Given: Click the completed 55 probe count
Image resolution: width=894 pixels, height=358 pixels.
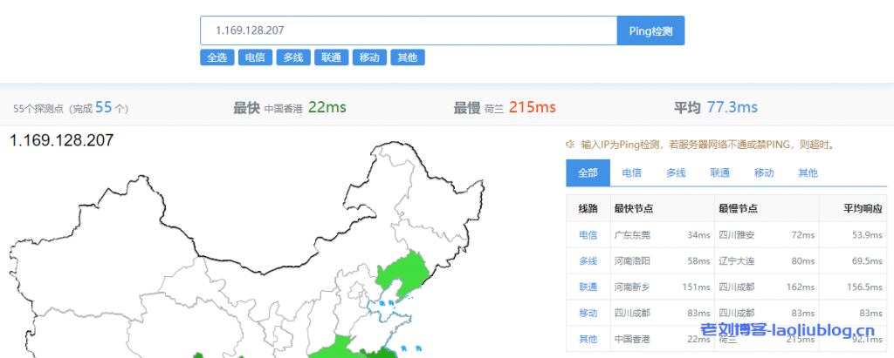Looking at the screenshot, I should (x=104, y=107).
